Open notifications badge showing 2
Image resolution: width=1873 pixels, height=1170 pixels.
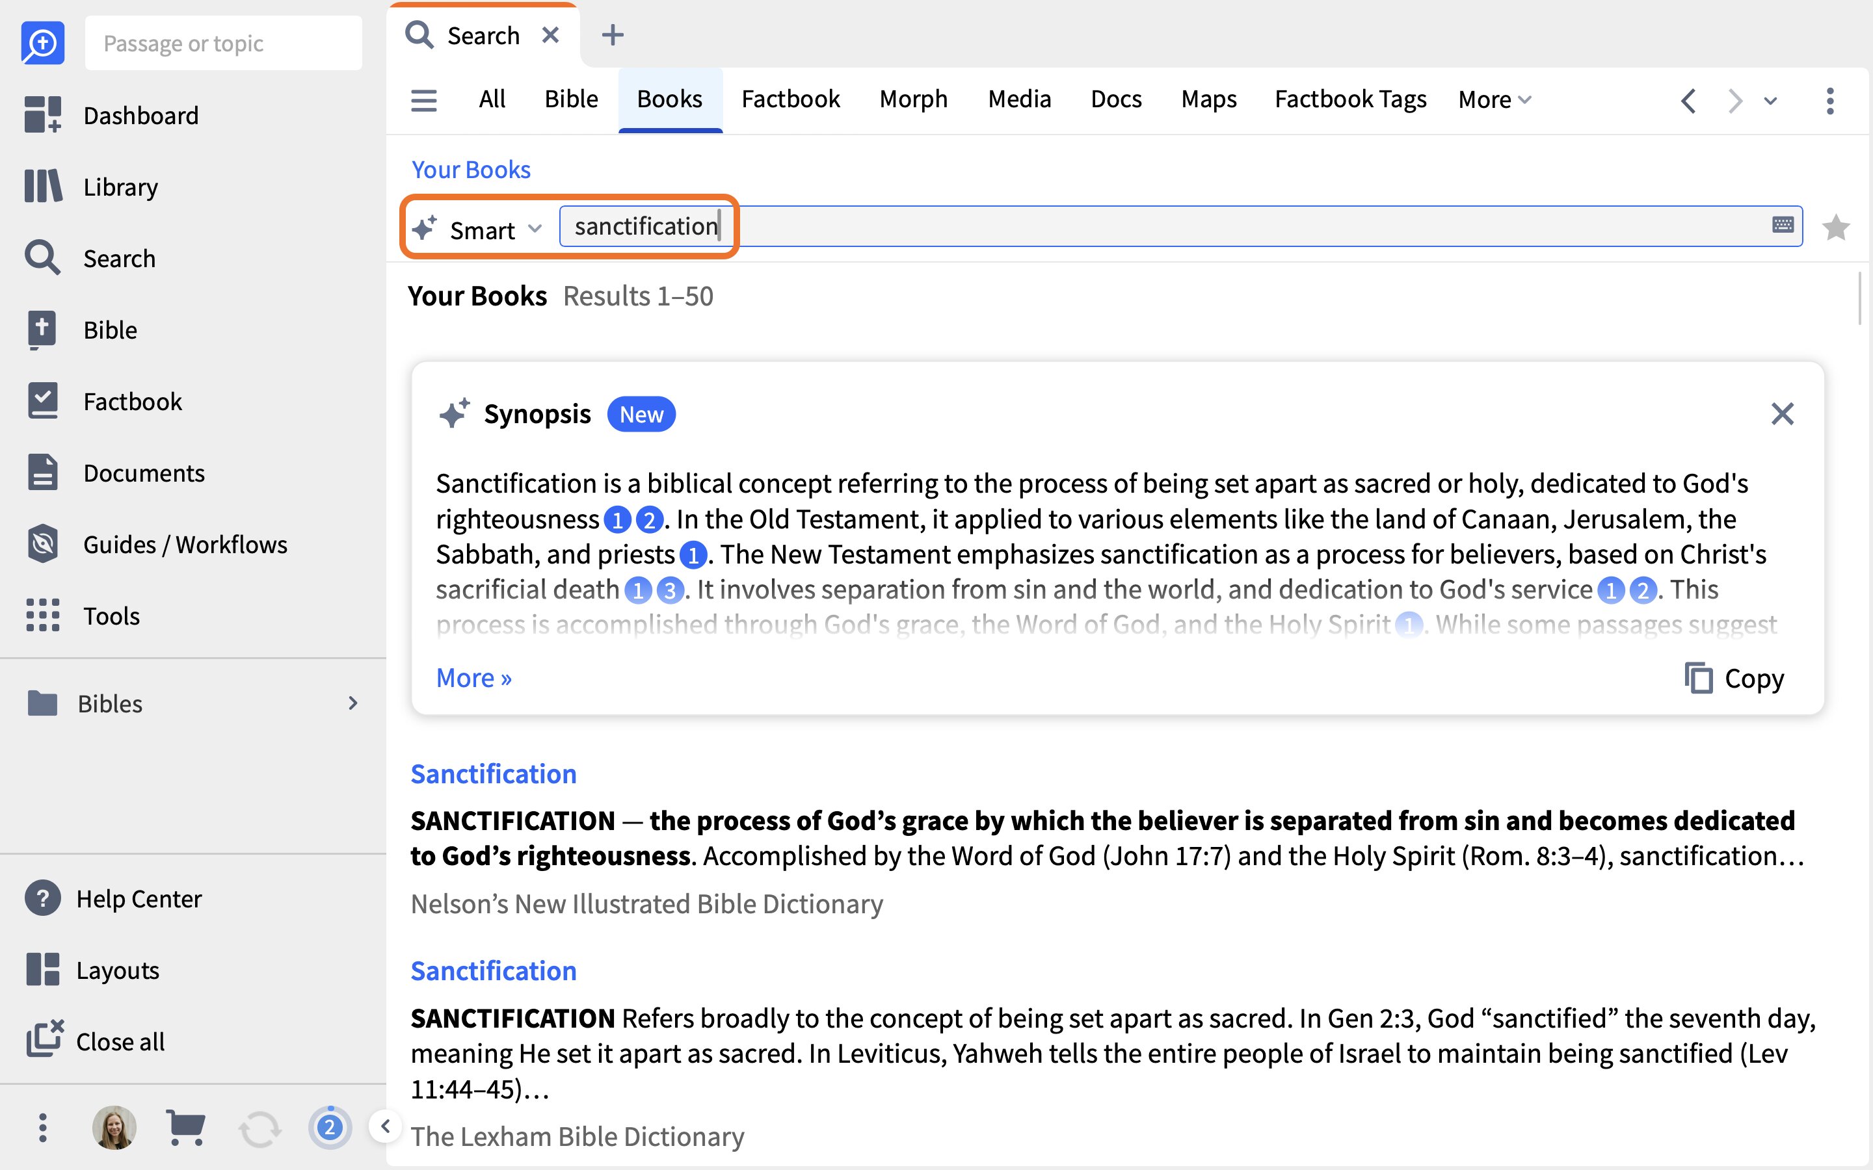coord(330,1128)
